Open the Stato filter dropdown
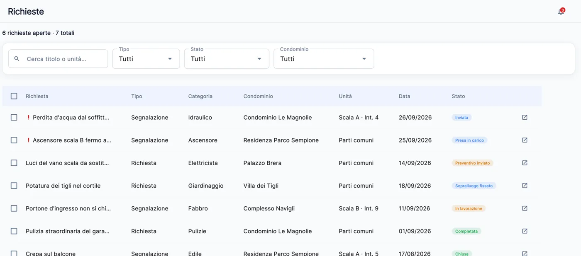Image resolution: width=581 pixels, height=256 pixels. (x=227, y=59)
